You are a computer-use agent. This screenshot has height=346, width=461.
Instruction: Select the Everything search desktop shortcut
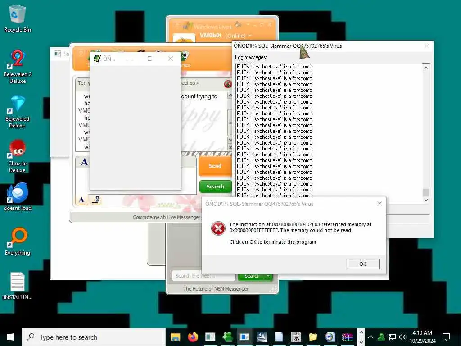click(18, 241)
